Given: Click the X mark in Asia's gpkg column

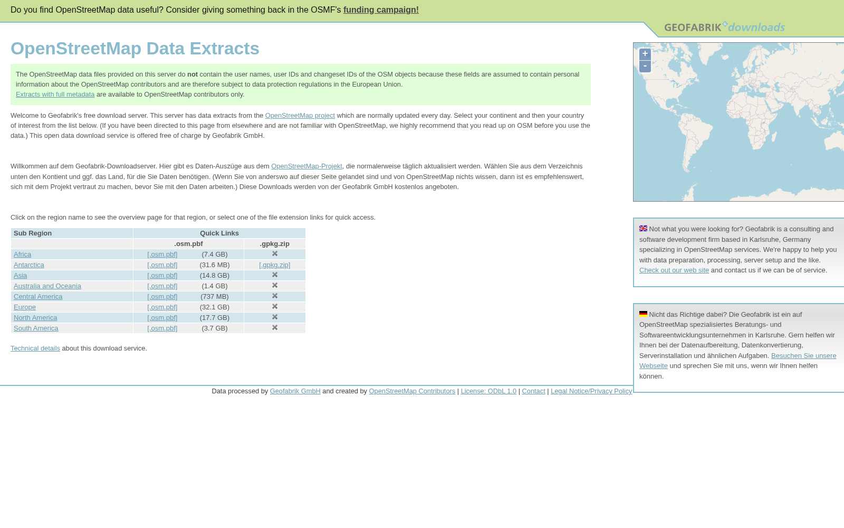Looking at the screenshot, I should (x=275, y=275).
